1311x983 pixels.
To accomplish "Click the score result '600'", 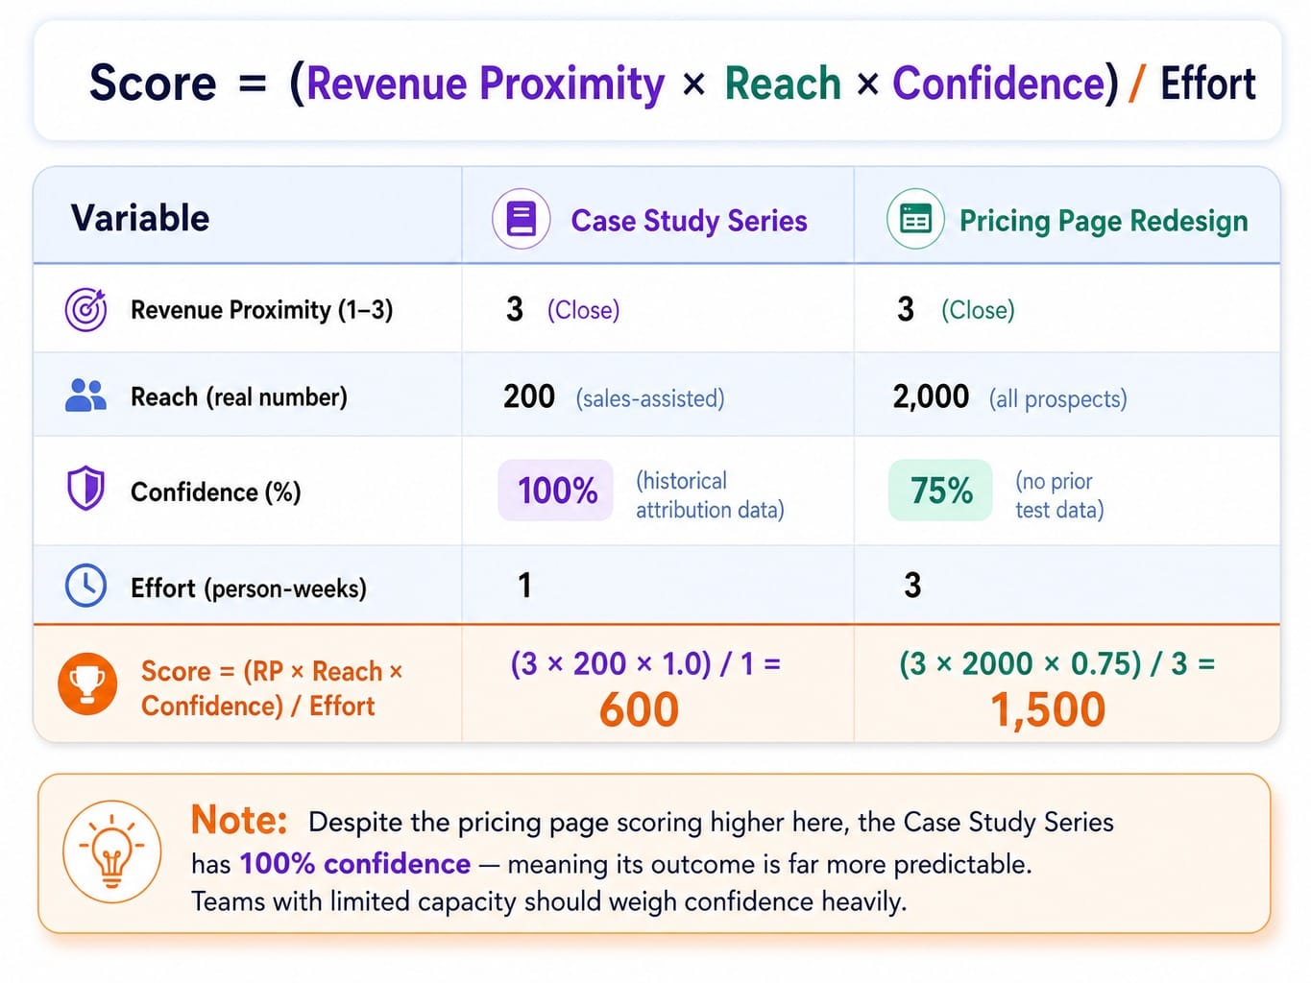I will coord(639,710).
